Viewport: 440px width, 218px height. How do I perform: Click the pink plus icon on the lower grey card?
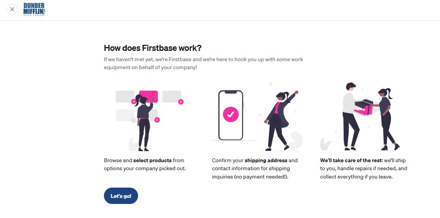(157, 120)
